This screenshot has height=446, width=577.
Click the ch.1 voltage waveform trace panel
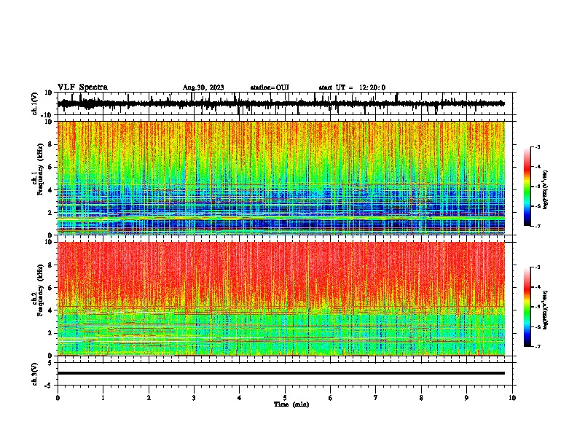pos(285,103)
